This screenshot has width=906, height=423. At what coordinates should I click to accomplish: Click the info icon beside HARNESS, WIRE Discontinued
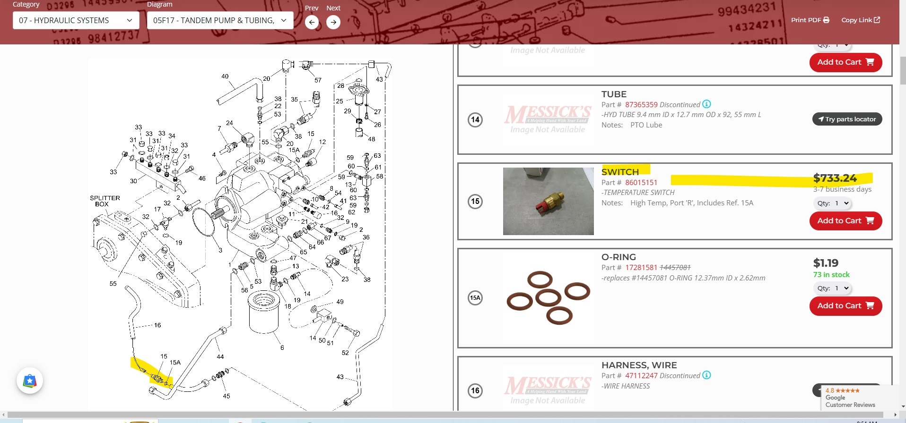coord(706,375)
